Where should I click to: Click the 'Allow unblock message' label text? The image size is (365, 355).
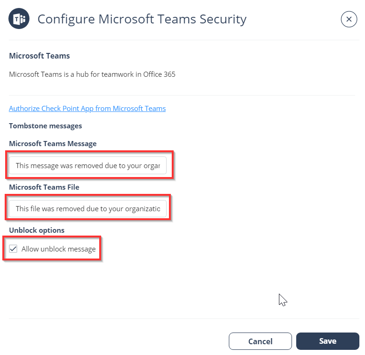pyautogui.click(x=58, y=249)
